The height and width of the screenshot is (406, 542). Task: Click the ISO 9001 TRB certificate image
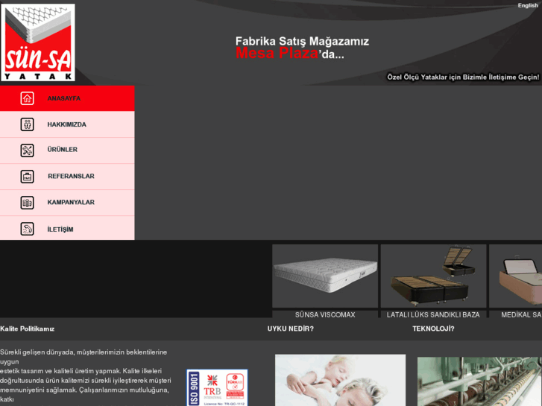[217, 387]
